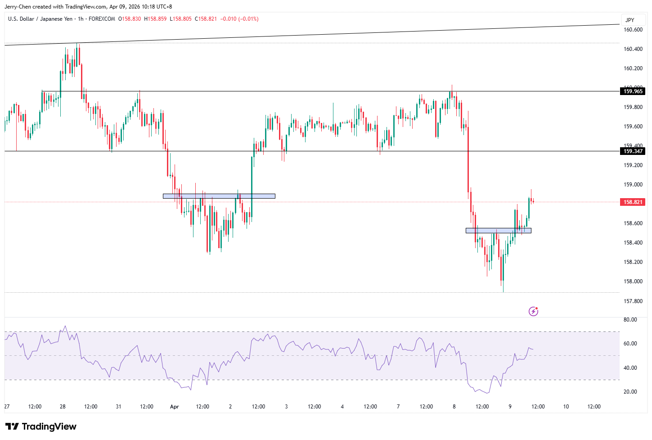The width and height of the screenshot is (652, 440).
Task: Click the 159.347 price level label
Action: point(633,151)
